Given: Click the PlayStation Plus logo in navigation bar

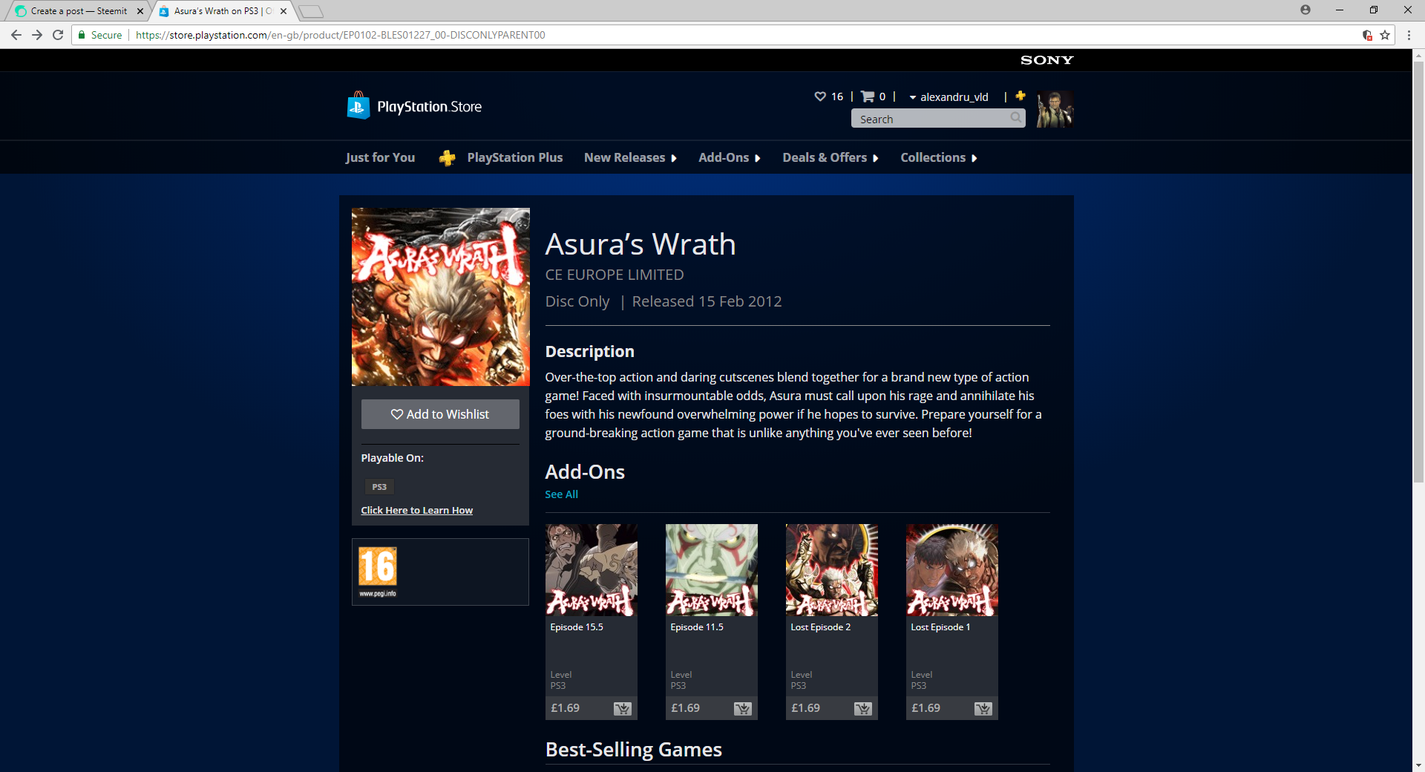Looking at the screenshot, I should 447,157.
